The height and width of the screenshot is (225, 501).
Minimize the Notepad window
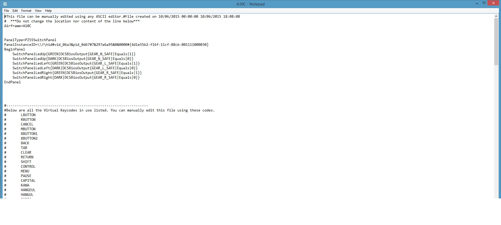click(x=477, y=3)
